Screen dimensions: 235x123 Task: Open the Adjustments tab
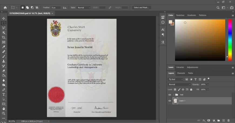coord(192,67)
